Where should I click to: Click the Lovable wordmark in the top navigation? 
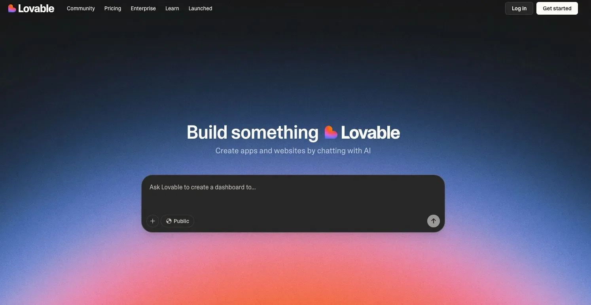click(x=36, y=8)
